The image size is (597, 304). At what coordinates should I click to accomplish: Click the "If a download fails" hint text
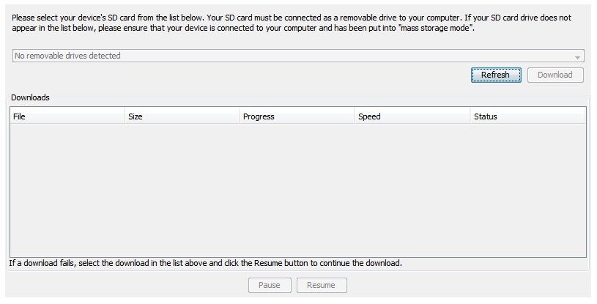coord(206,263)
